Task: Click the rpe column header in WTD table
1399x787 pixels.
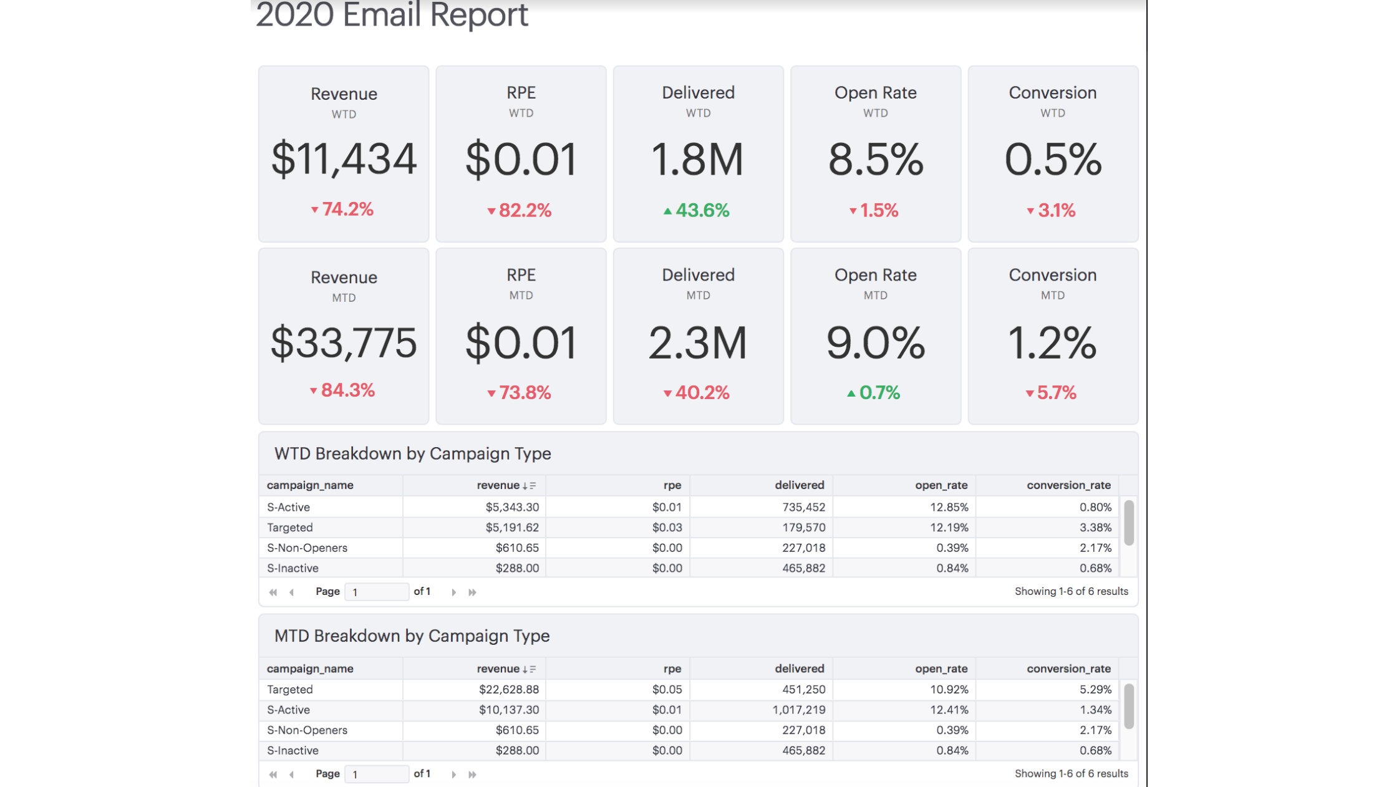Action: click(x=672, y=485)
